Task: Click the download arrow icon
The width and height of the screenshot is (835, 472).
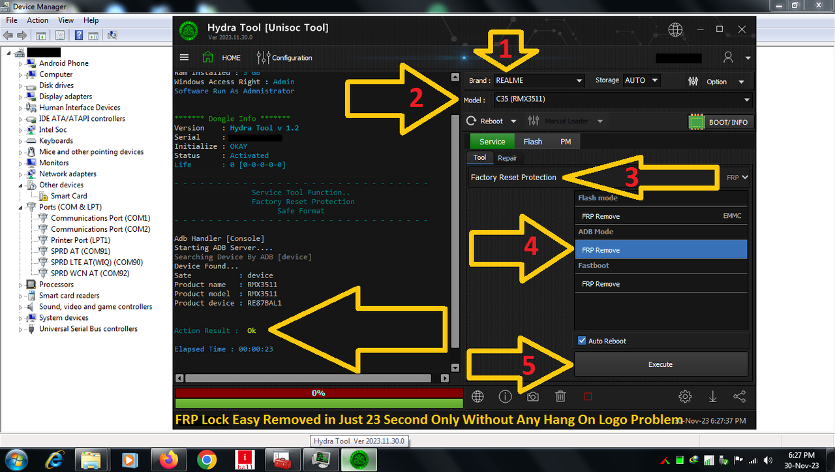Action: [x=712, y=396]
